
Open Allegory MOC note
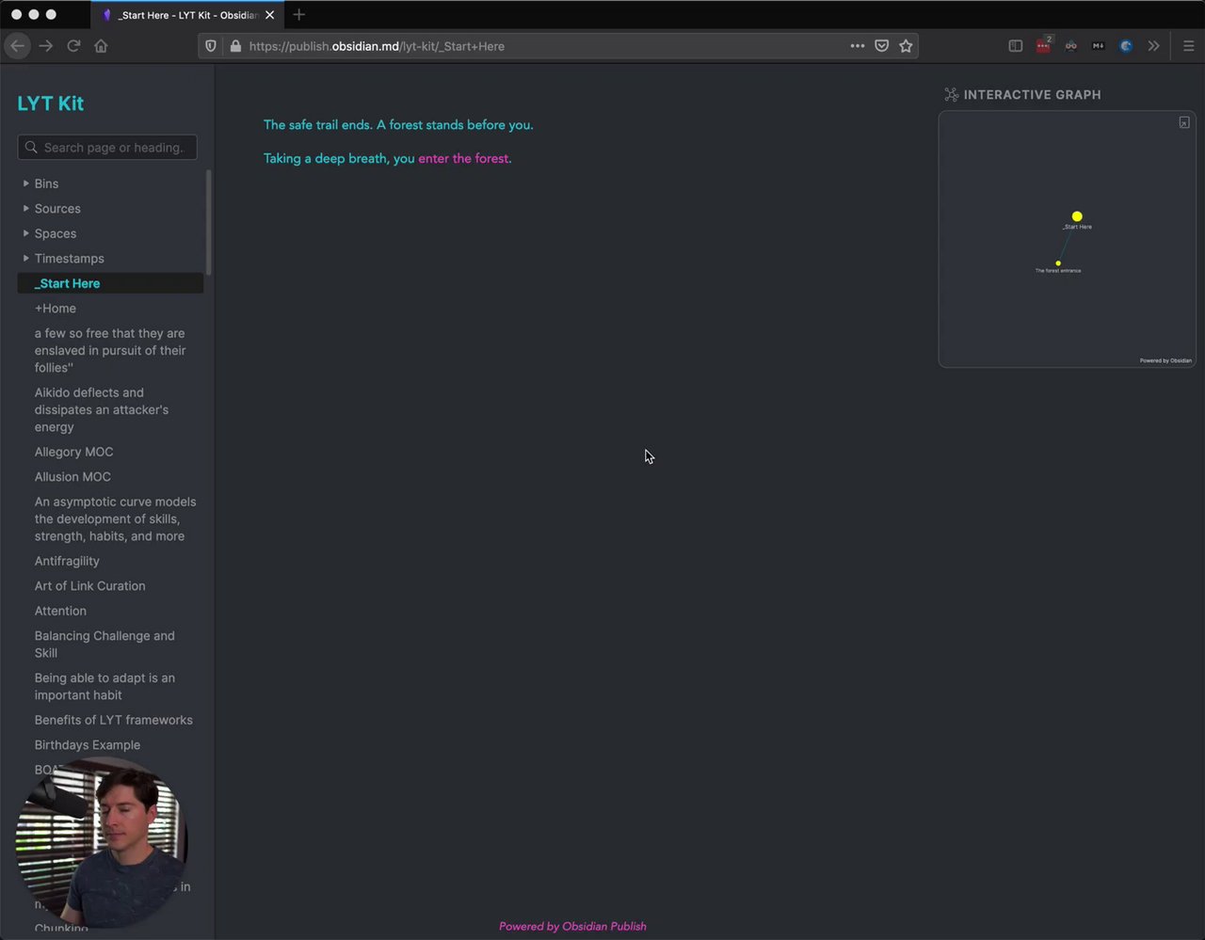73,452
